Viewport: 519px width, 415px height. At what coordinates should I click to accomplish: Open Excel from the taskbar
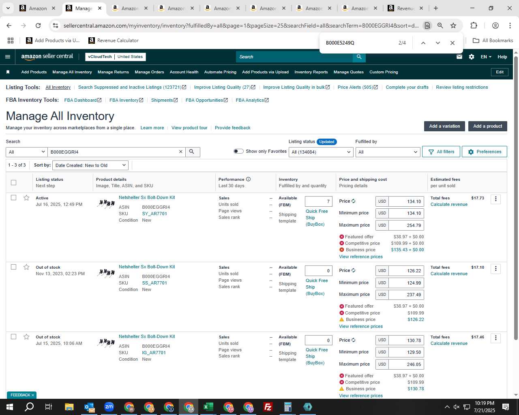click(x=208, y=407)
